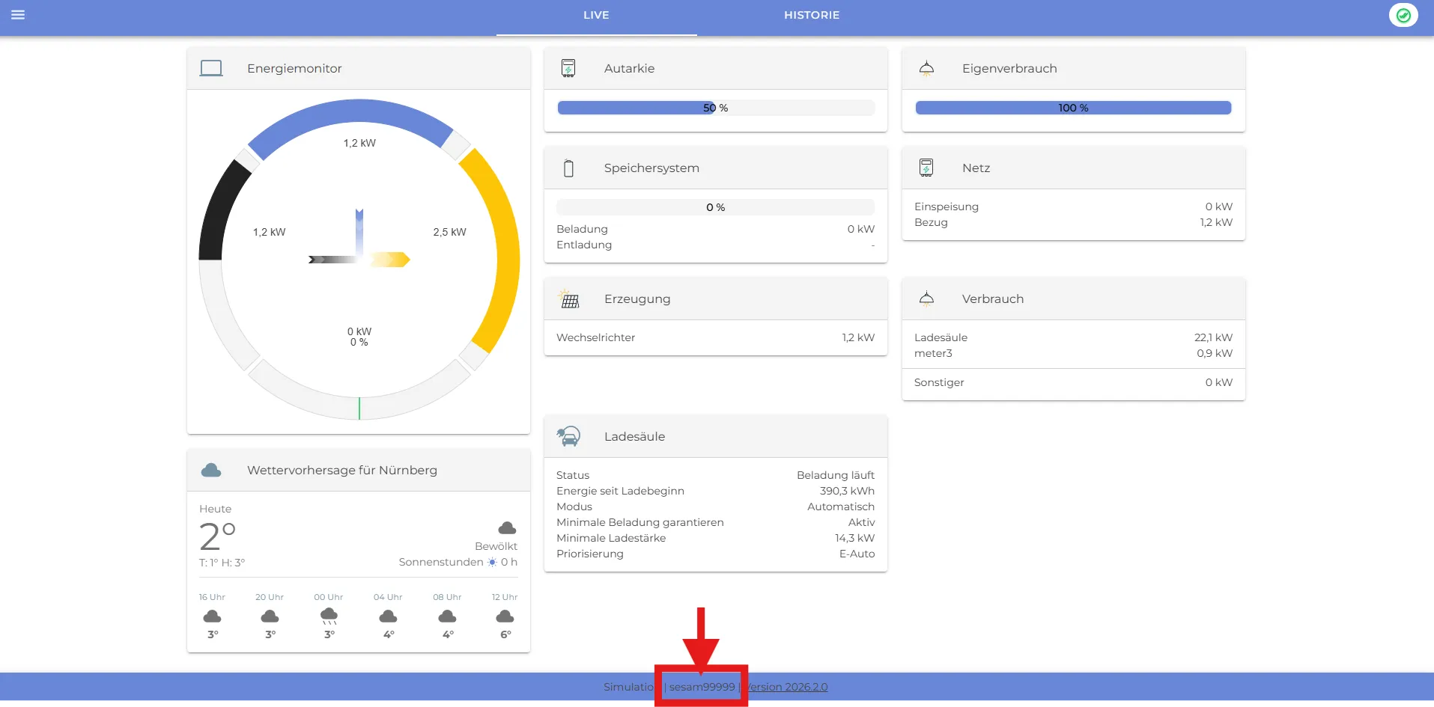Image resolution: width=1434 pixels, height=707 pixels.
Task: Click the Wettervorhersage cloud icon
Action: pyautogui.click(x=211, y=470)
